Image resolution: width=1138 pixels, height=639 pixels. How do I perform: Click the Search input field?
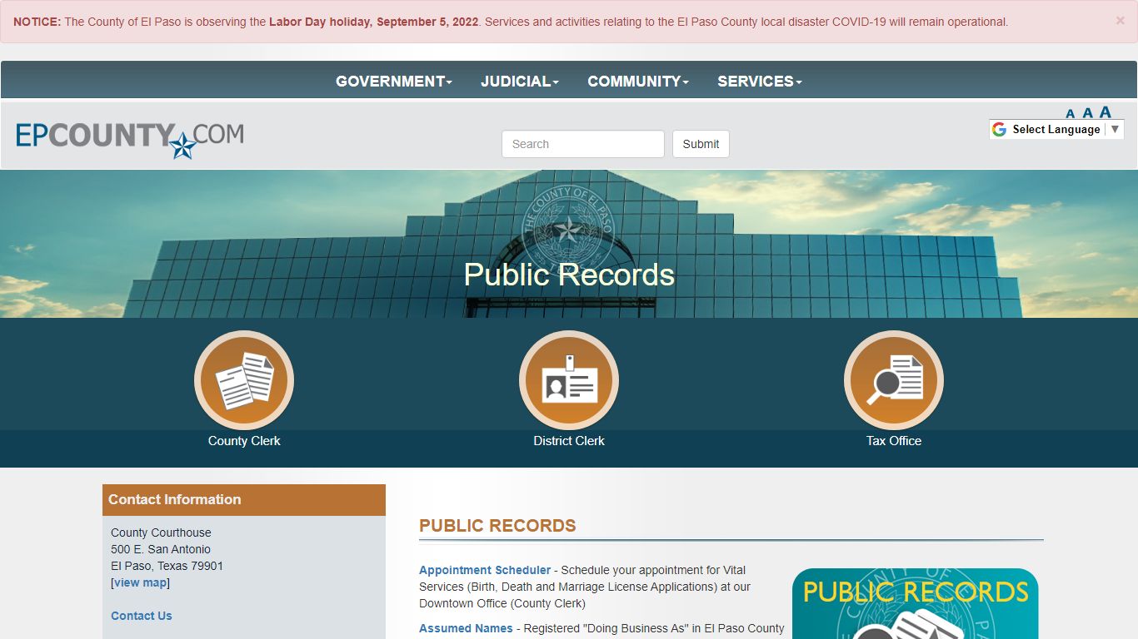[583, 144]
